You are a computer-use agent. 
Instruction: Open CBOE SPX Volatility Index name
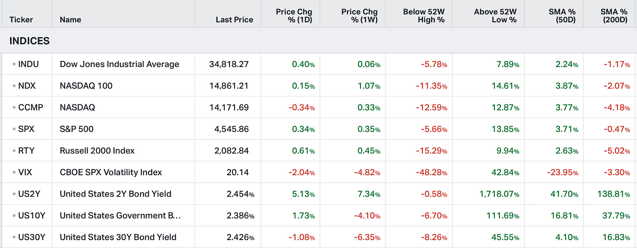pos(111,172)
